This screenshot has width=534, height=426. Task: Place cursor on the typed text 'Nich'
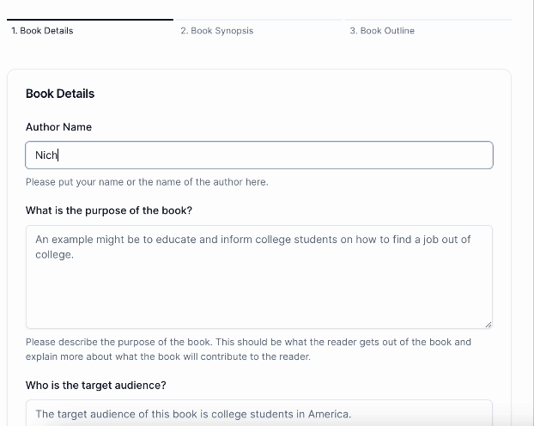tap(46, 155)
